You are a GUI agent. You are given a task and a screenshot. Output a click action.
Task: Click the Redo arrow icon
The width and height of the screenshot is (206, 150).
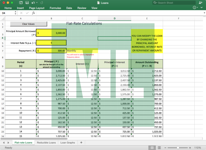tap(42, 3)
